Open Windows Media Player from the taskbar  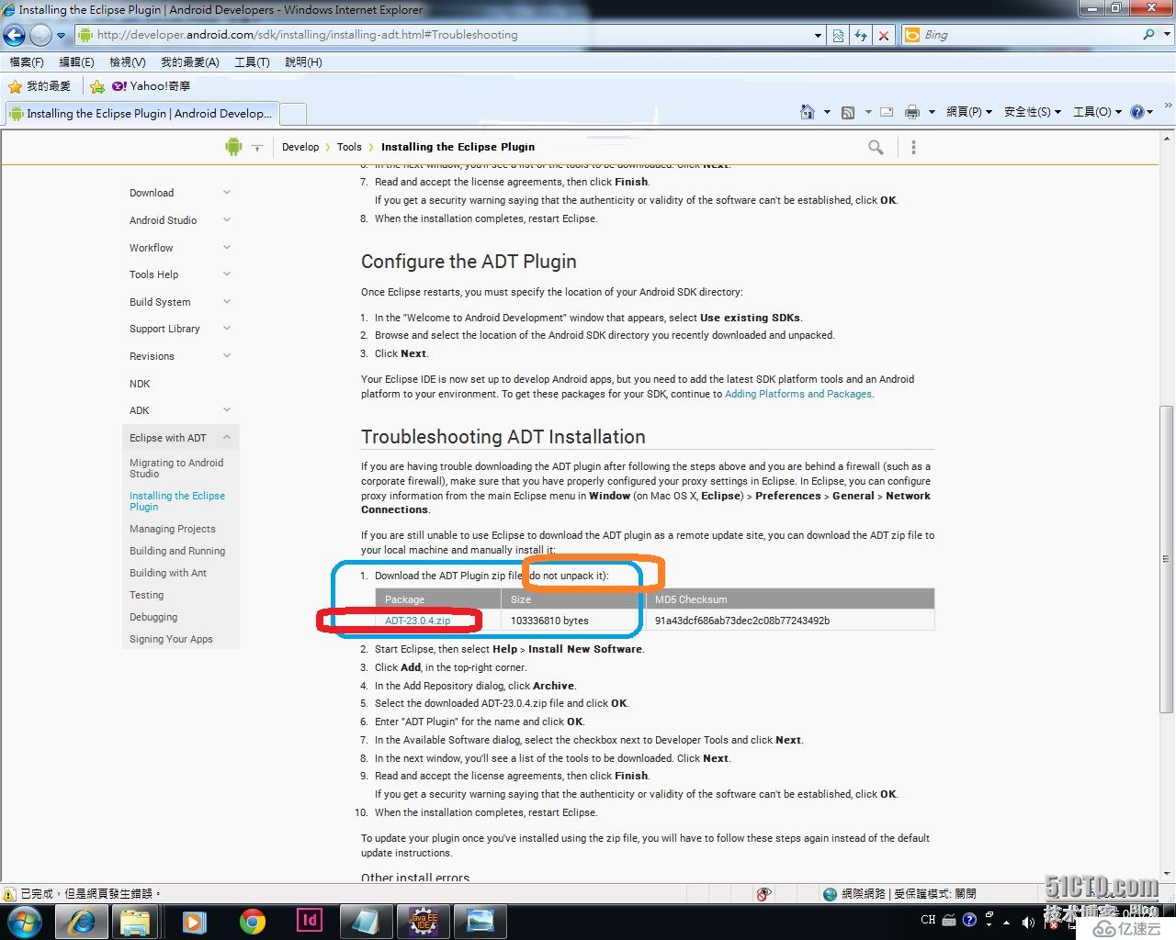coord(194,921)
